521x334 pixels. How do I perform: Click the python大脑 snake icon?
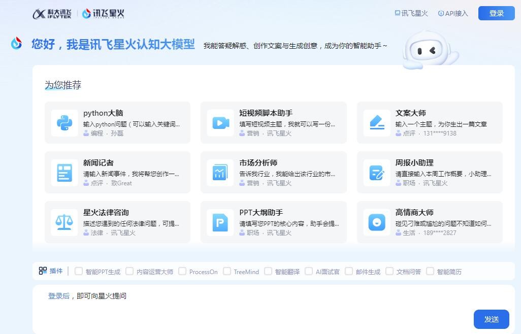pos(64,123)
